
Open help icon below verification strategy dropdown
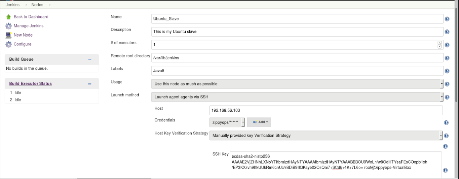click(x=445, y=146)
